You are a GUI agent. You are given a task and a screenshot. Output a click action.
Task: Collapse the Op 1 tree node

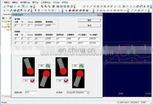pyautogui.click(x=3, y=21)
